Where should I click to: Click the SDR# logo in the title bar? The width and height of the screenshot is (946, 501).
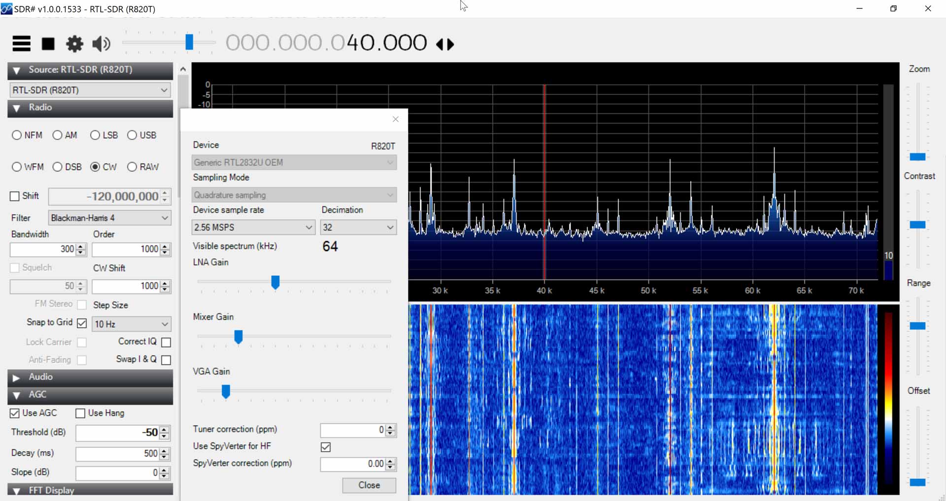7,9
